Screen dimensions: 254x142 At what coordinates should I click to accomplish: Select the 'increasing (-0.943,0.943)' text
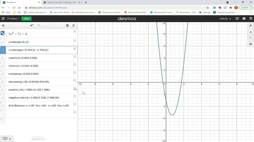click(24, 74)
